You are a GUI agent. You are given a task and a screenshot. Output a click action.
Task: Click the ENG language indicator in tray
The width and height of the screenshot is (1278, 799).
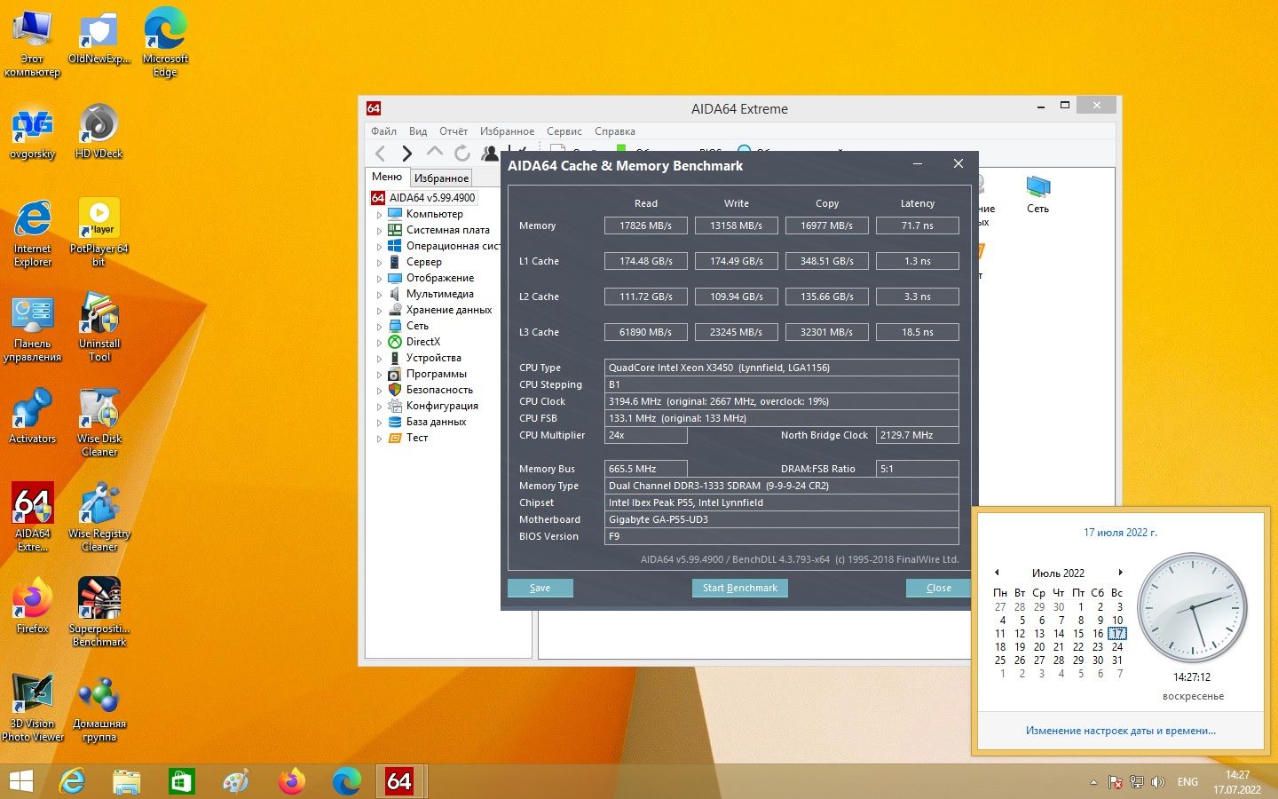click(1187, 782)
